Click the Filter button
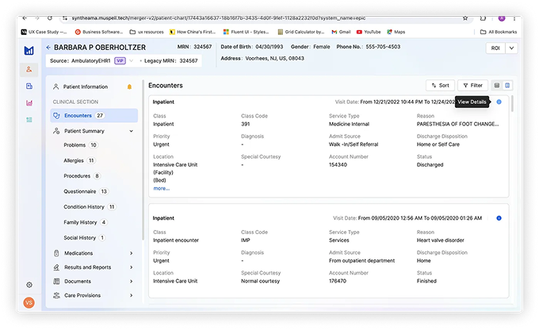Viewport: 539px width, 330px height. [472, 86]
